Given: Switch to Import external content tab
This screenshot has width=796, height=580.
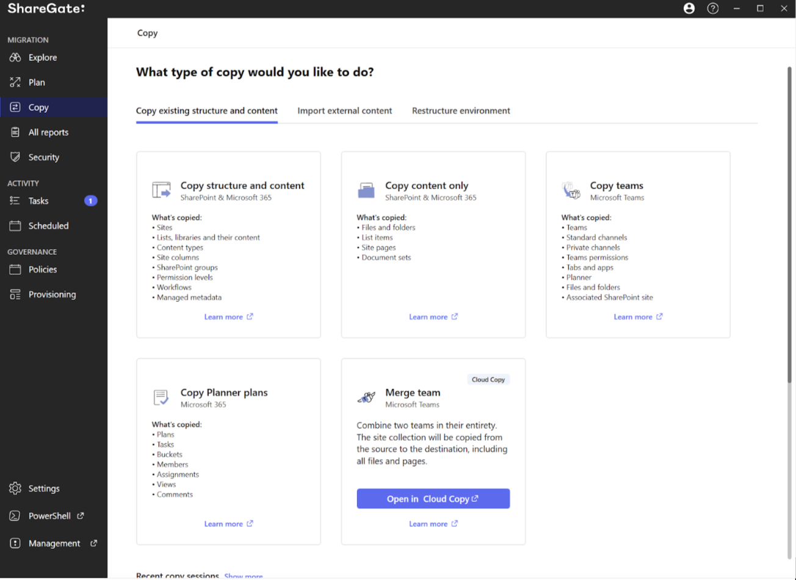Looking at the screenshot, I should [x=345, y=111].
